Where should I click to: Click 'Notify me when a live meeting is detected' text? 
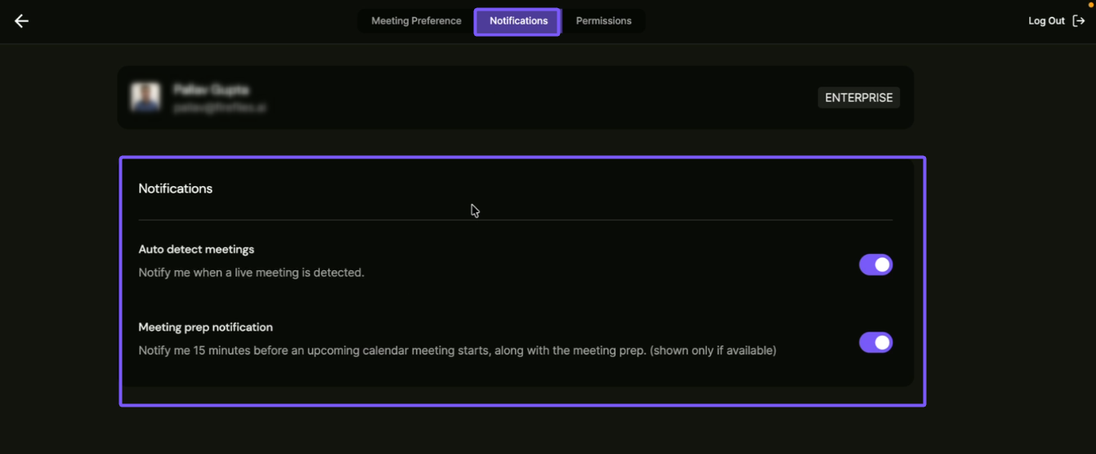coord(251,273)
